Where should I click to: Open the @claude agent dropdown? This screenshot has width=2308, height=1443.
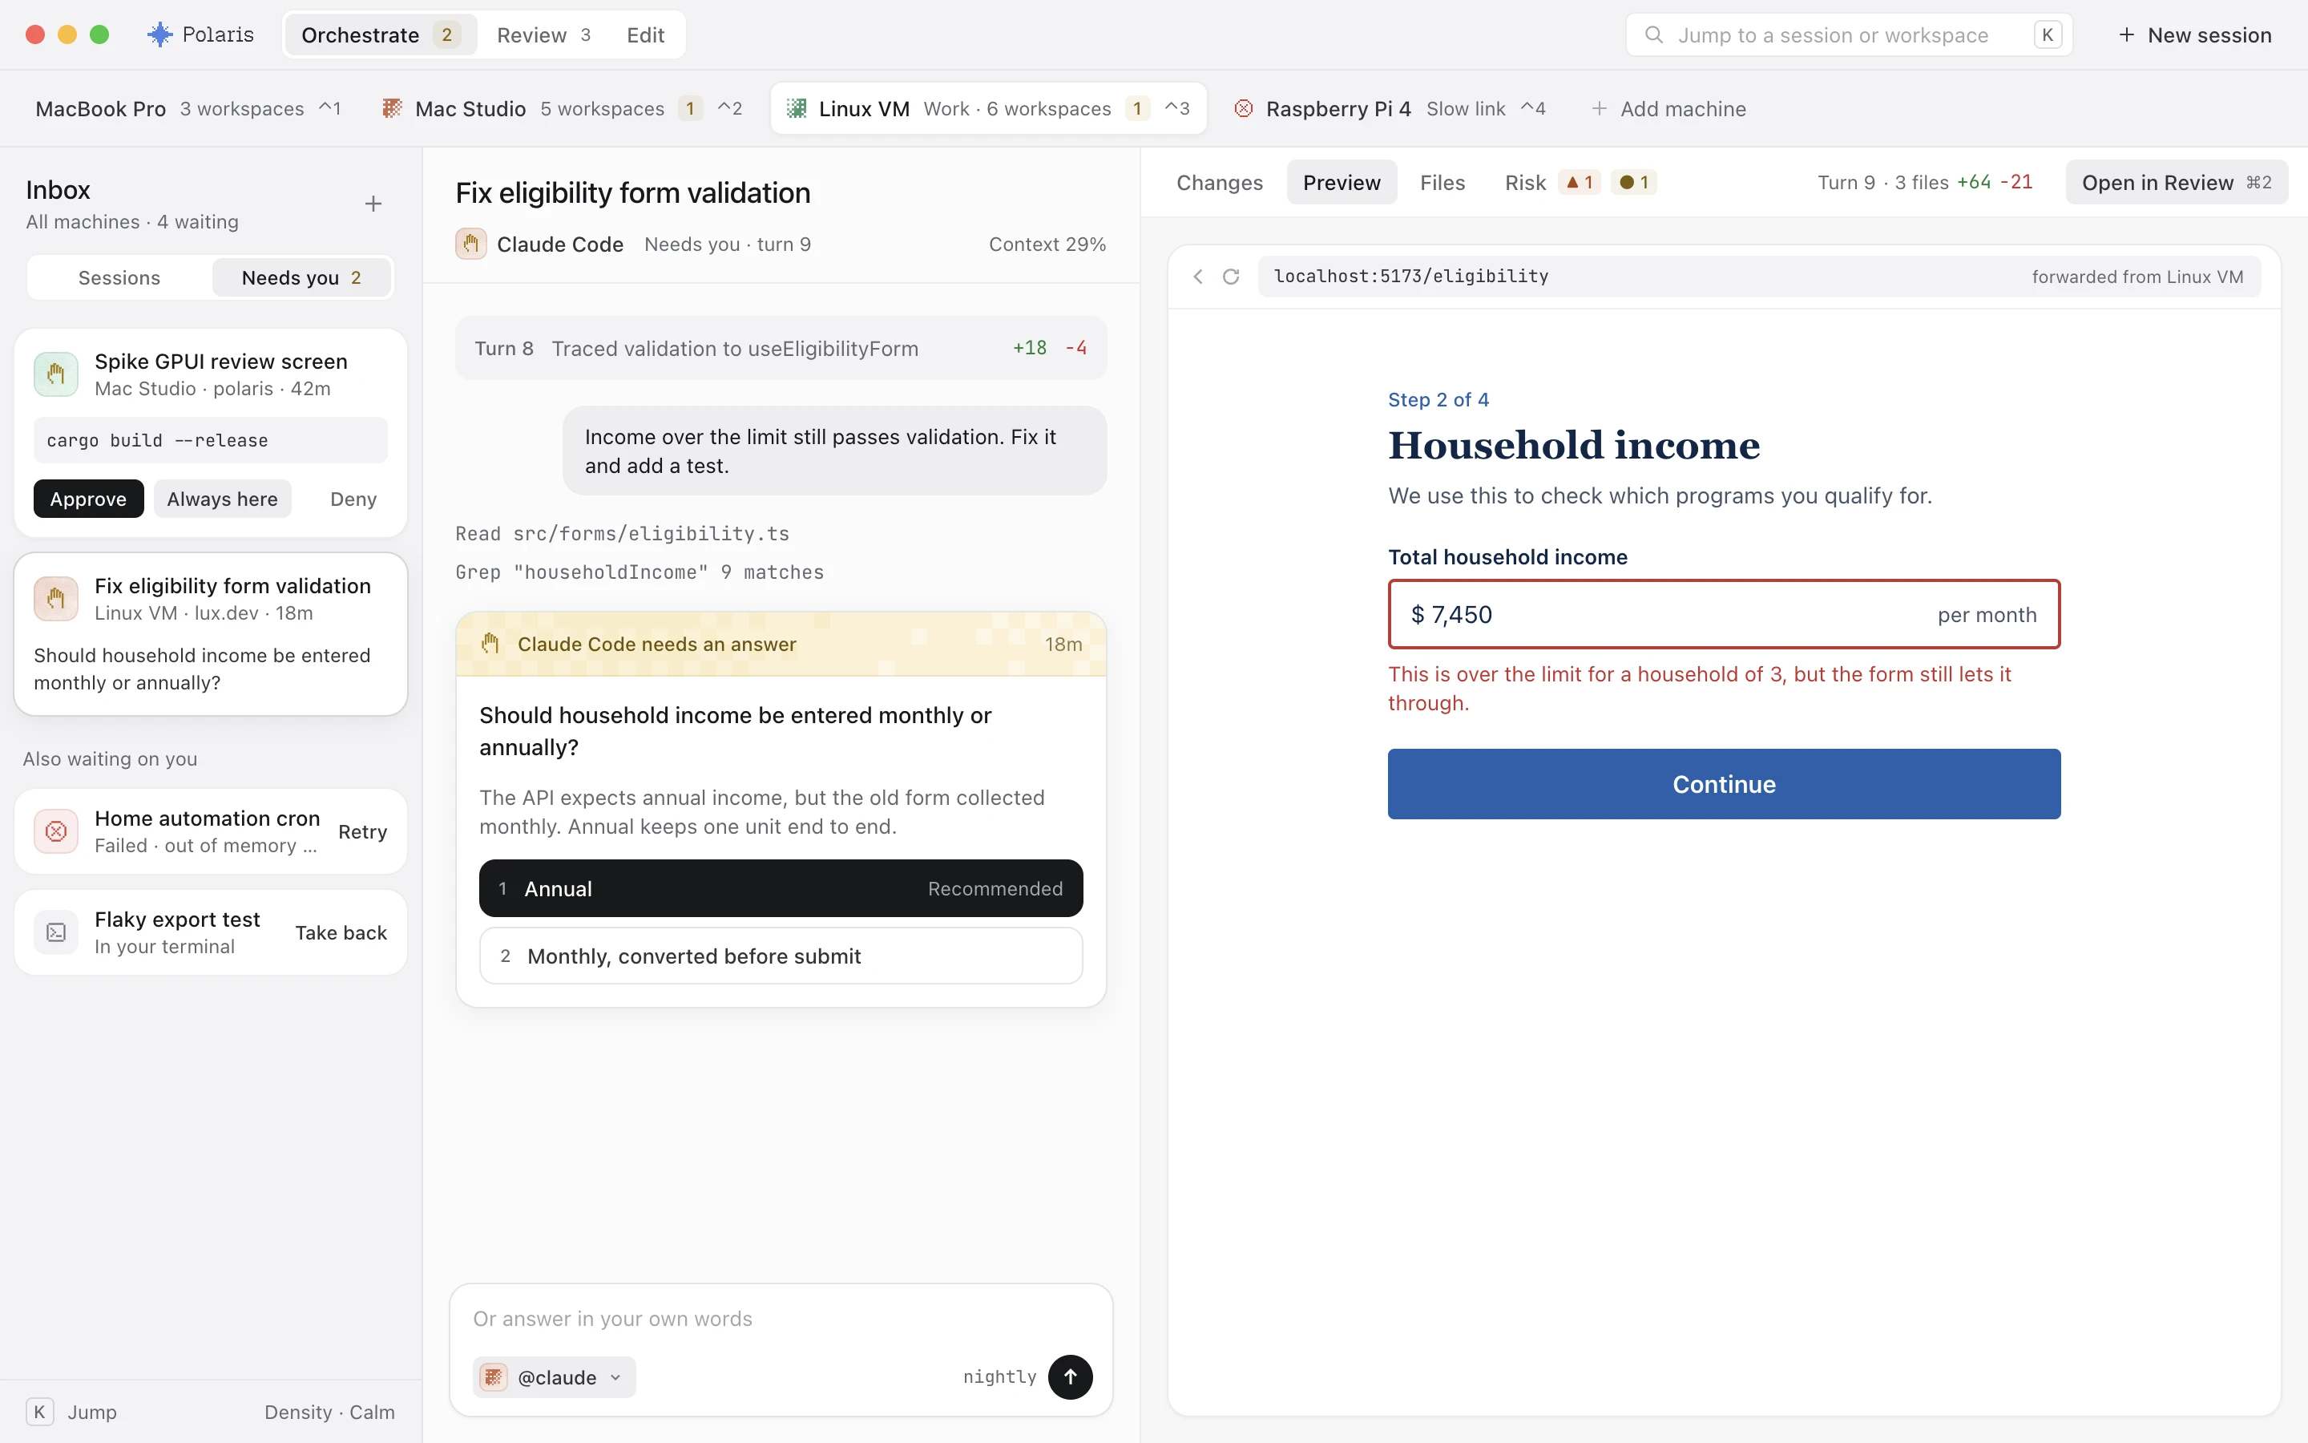point(554,1377)
